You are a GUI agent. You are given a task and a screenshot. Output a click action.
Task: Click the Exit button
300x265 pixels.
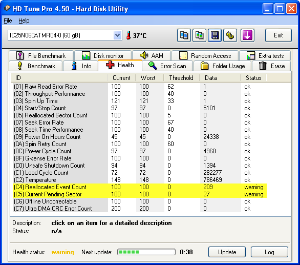click(278, 35)
